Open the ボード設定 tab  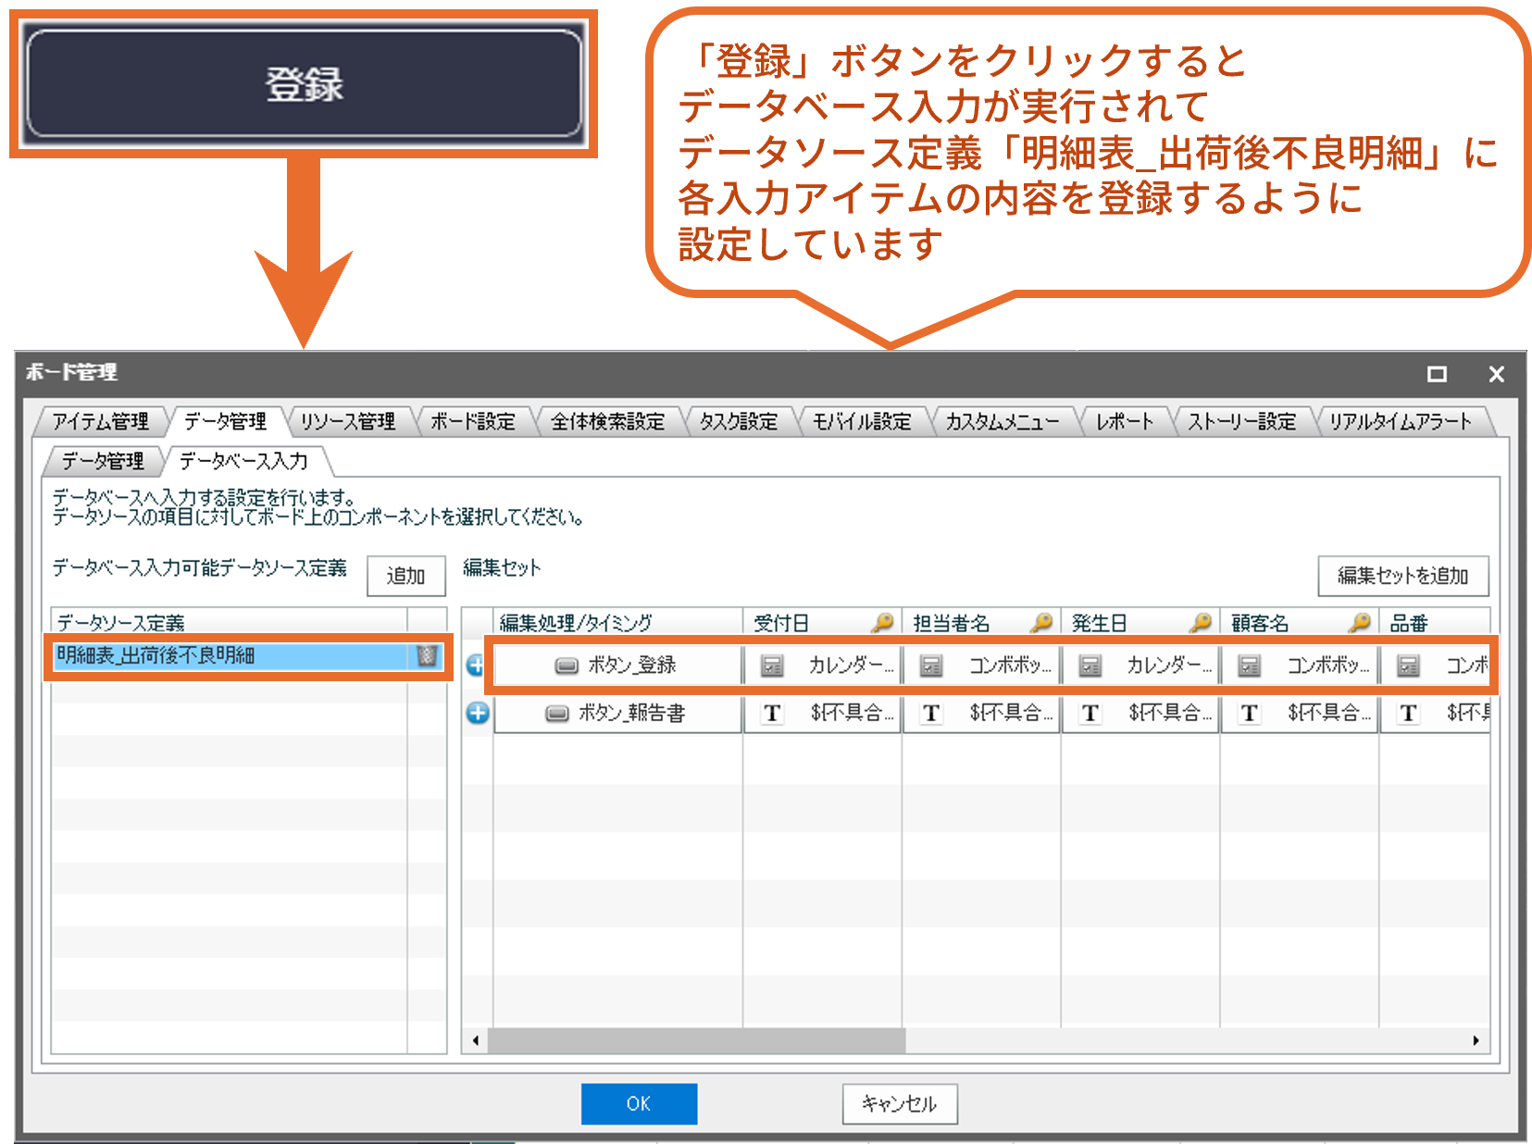pyautogui.click(x=473, y=422)
